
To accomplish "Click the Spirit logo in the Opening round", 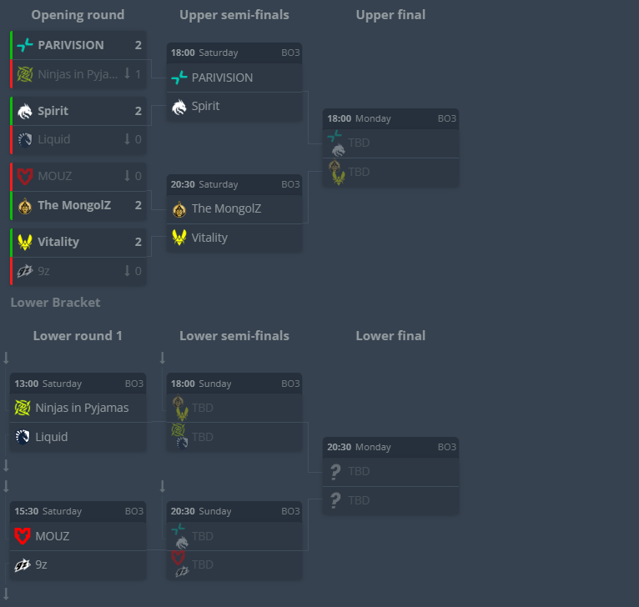I will point(24,111).
